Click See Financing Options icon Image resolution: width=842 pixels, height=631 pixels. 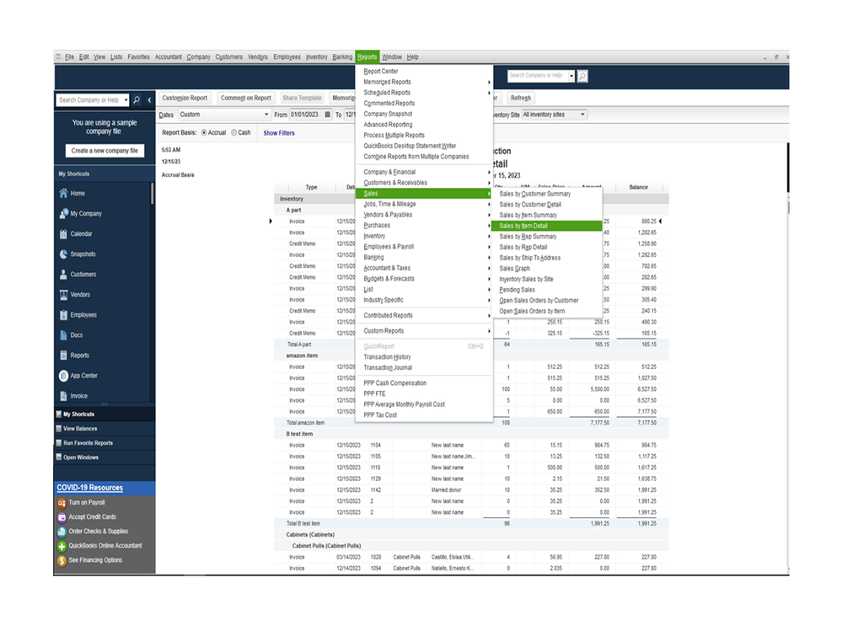(x=62, y=561)
